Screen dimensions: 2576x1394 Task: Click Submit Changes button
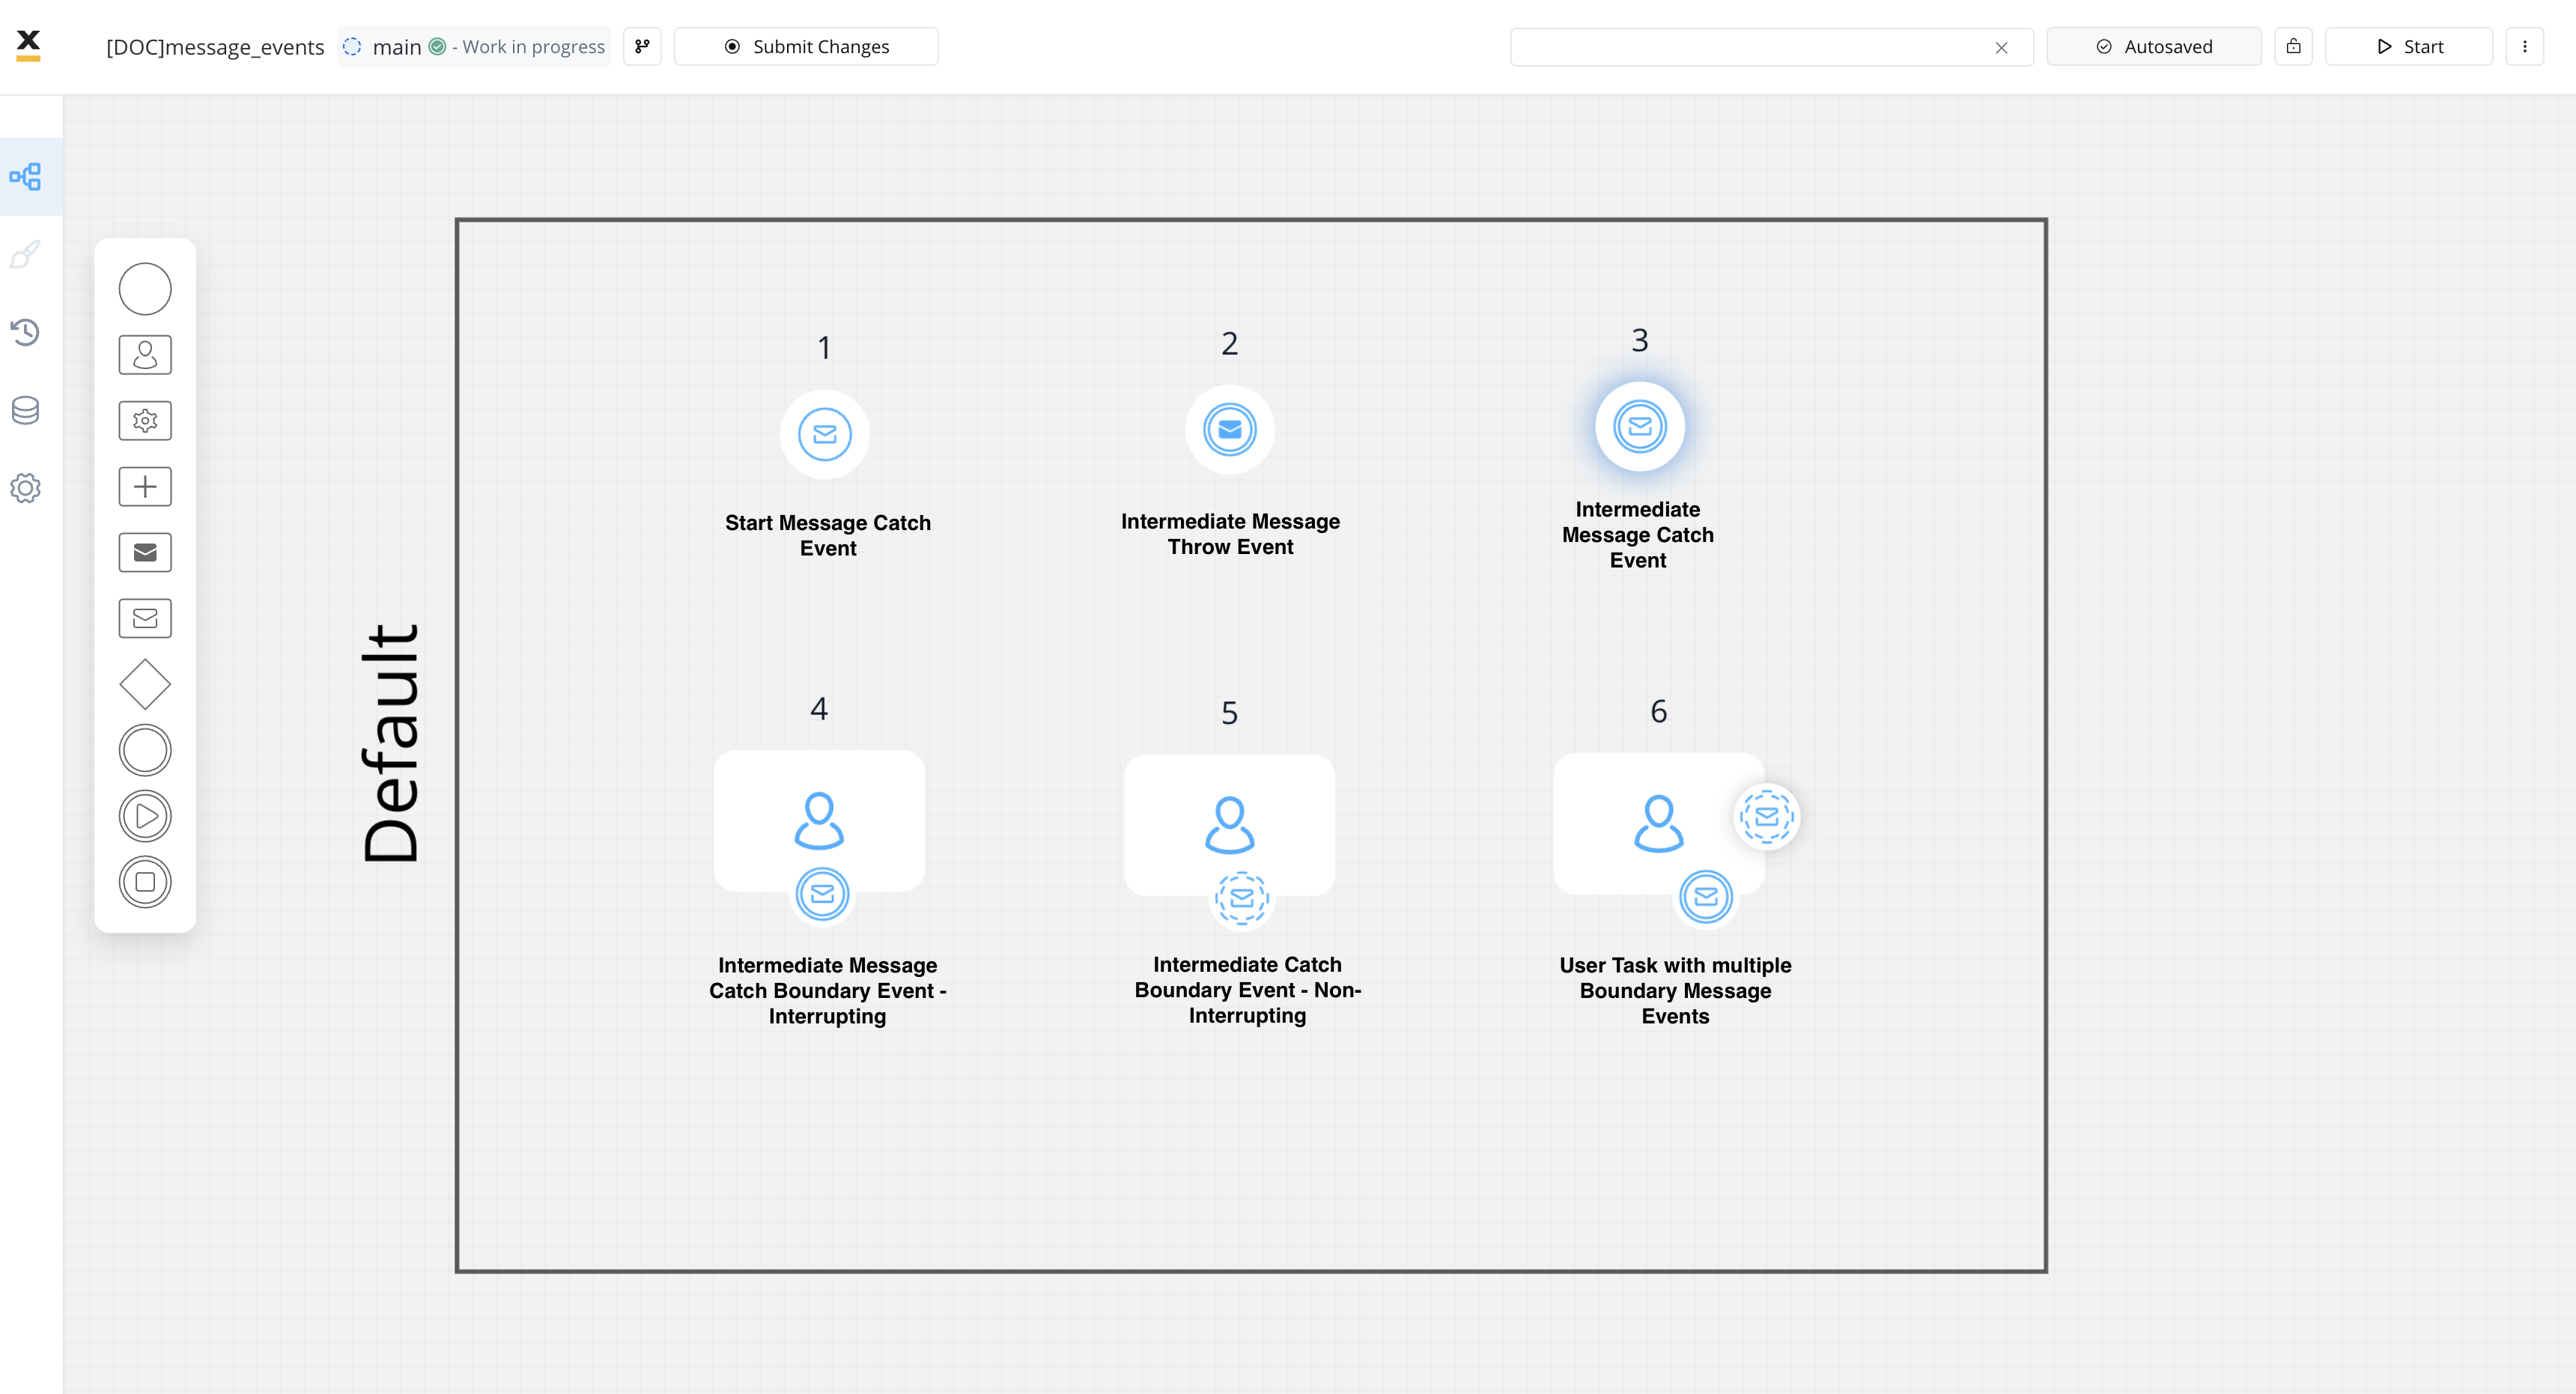(x=806, y=46)
